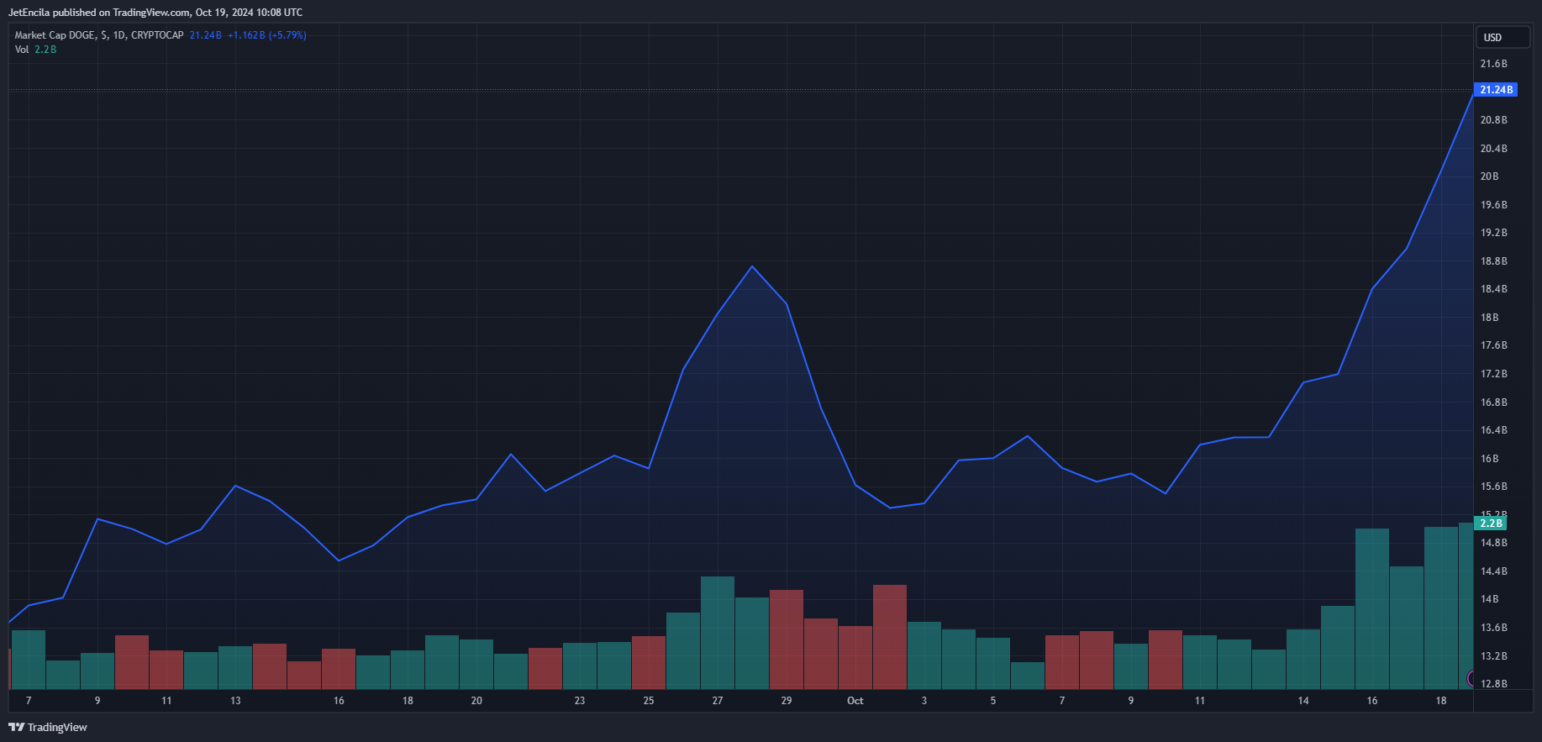Screen dimensions: 1542x742
Task: Click the Oct month label on the time axis
Action: pos(855,701)
